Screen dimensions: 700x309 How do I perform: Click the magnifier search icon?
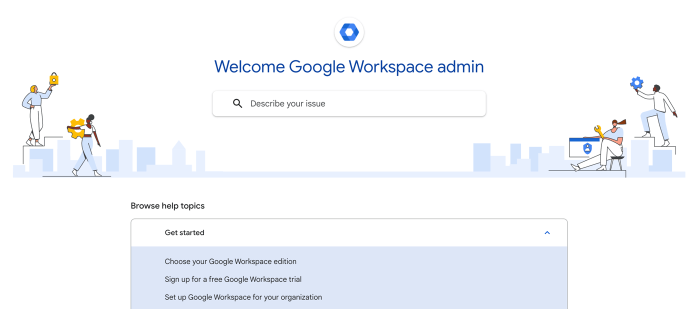(x=237, y=103)
